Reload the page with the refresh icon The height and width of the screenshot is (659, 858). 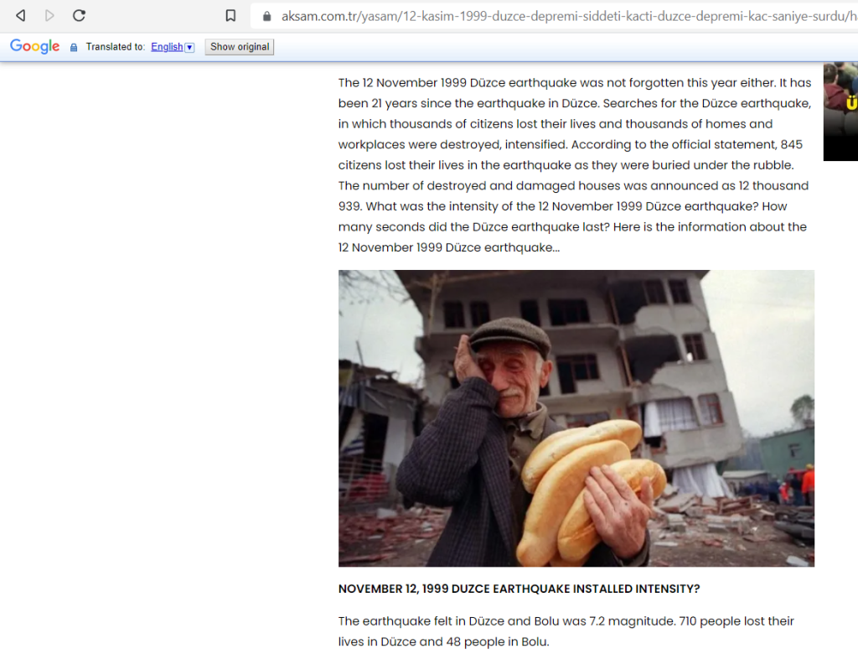tap(79, 15)
